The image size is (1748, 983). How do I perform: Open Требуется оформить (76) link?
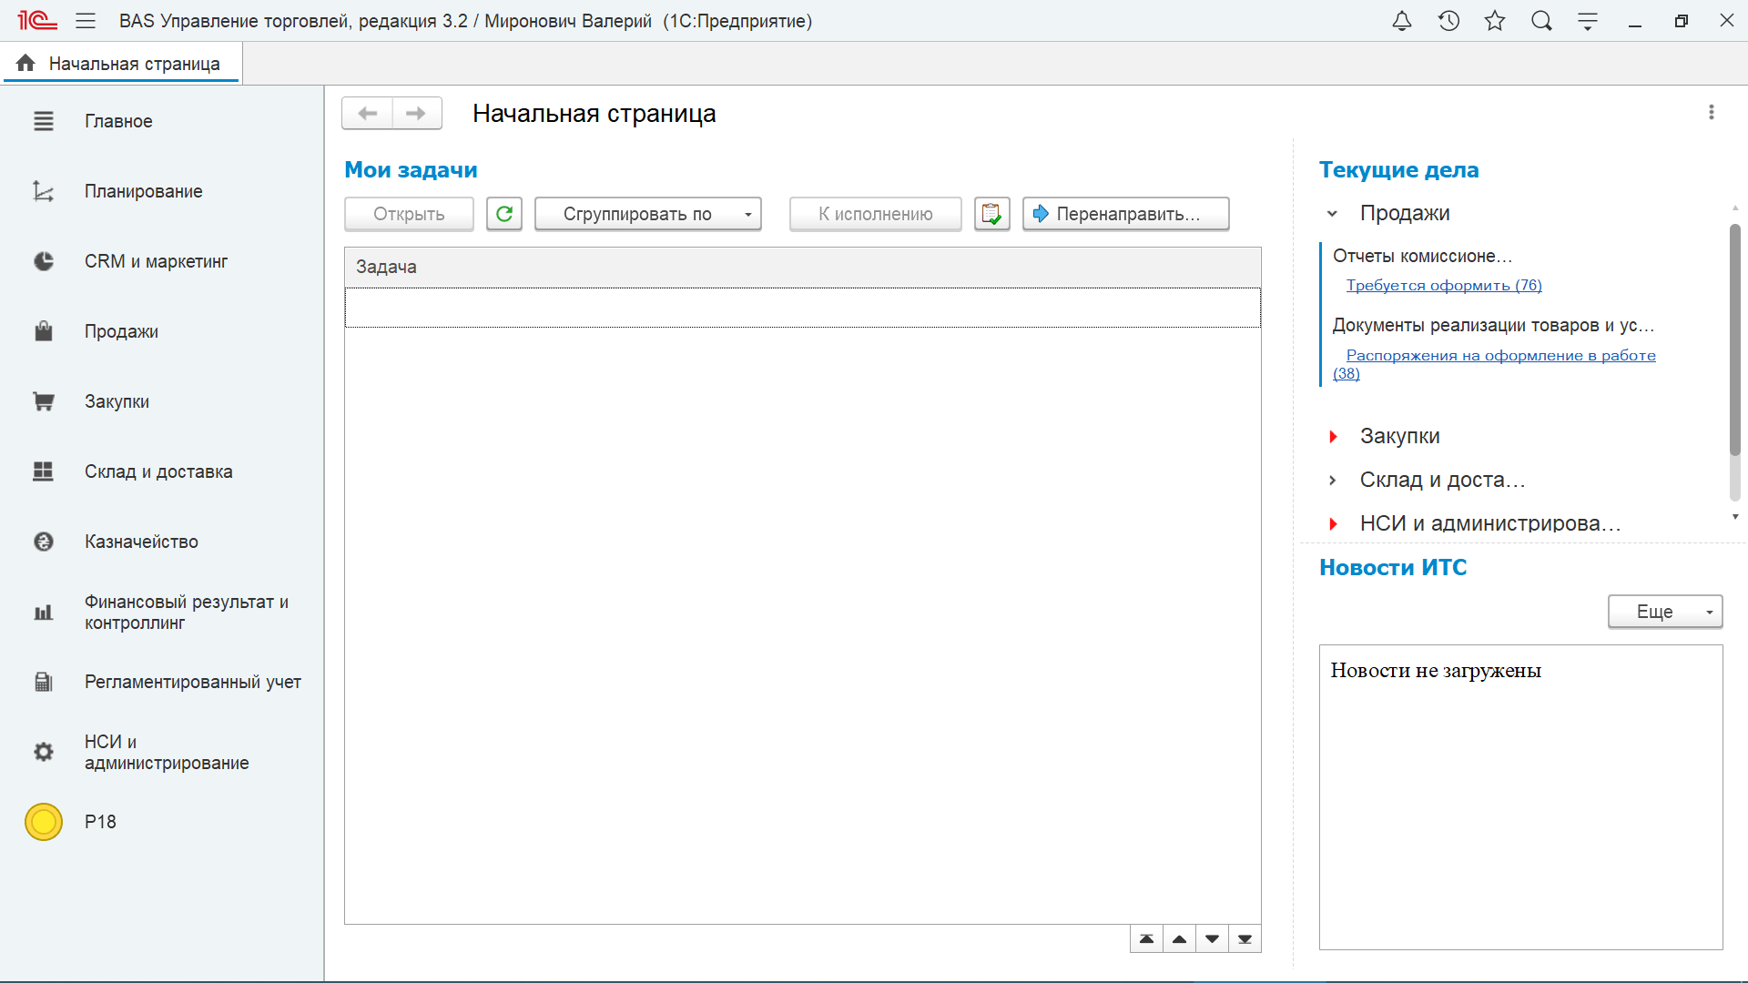pos(1444,285)
